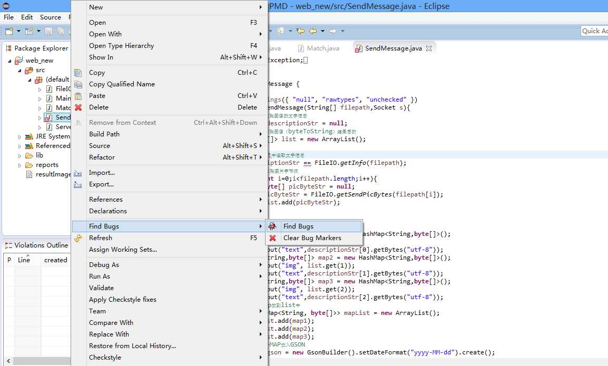Open the New Java class dropdown arrow
This screenshot has height=366, width=608.
point(38,31)
